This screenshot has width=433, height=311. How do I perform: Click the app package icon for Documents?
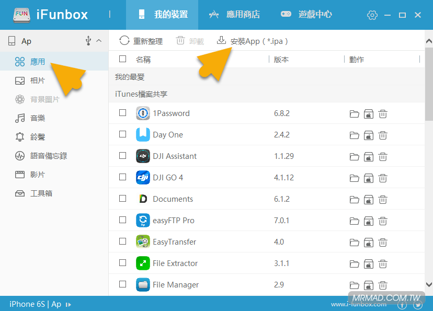pyautogui.click(x=369, y=199)
